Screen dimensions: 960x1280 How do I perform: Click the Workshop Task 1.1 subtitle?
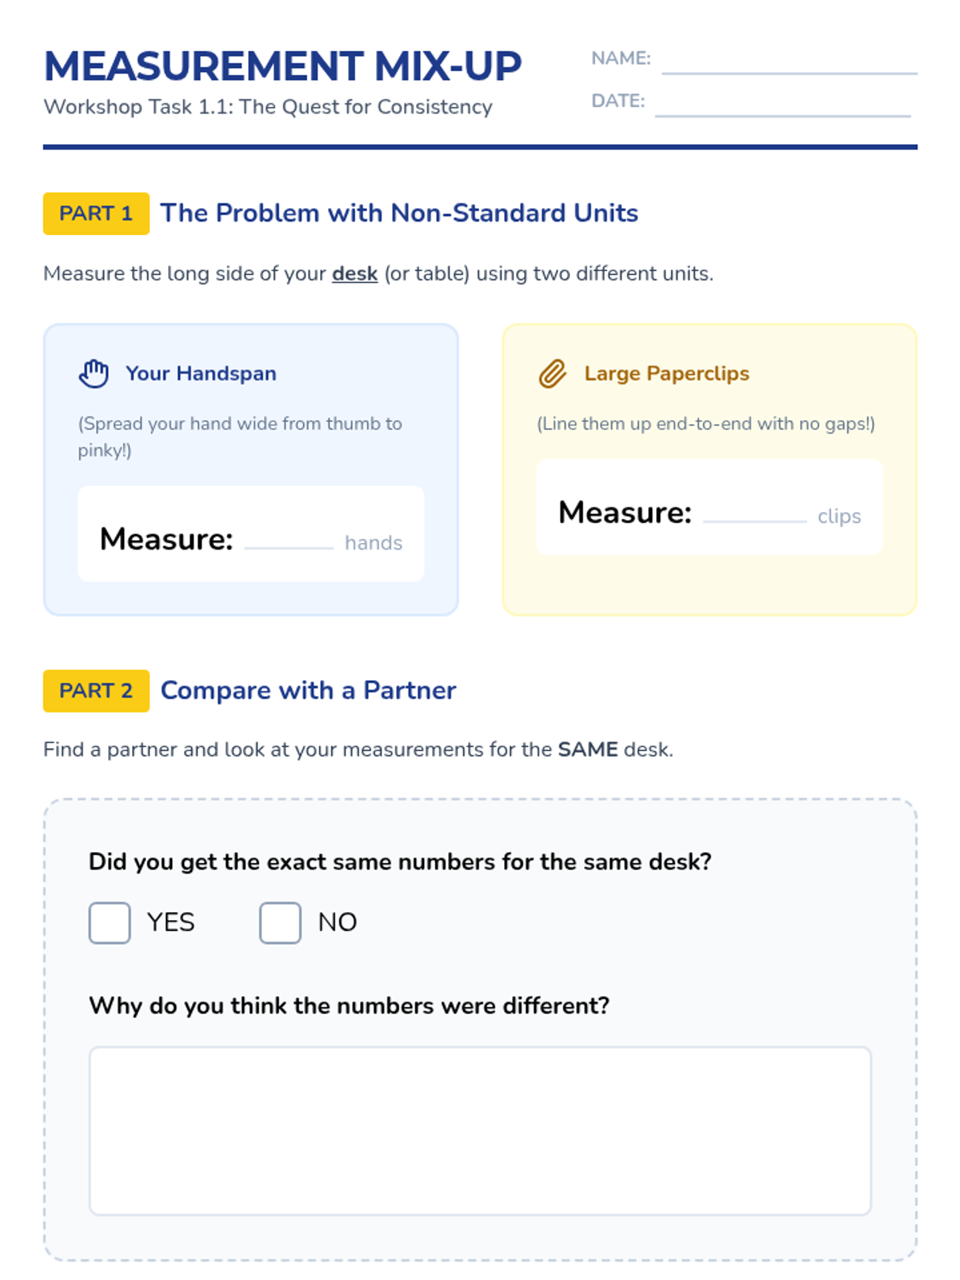[268, 107]
